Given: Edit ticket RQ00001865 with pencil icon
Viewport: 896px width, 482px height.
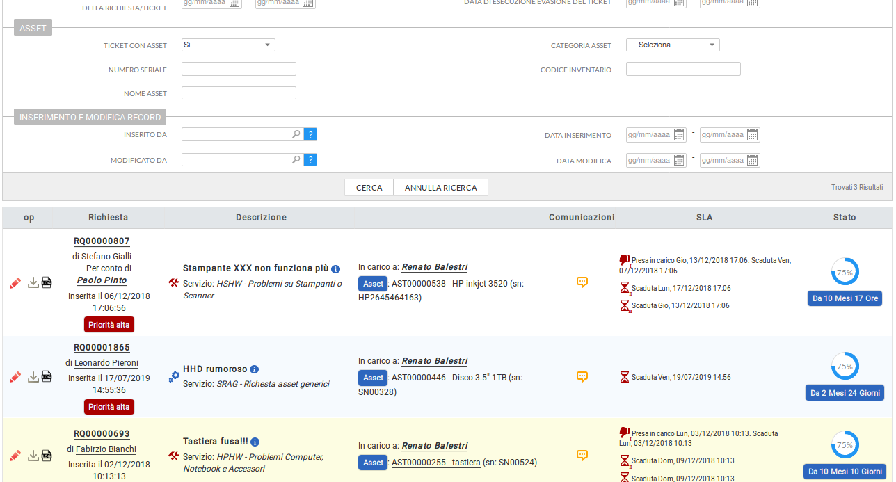Looking at the screenshot, I should pyautogui.click(x=15, y=377).
